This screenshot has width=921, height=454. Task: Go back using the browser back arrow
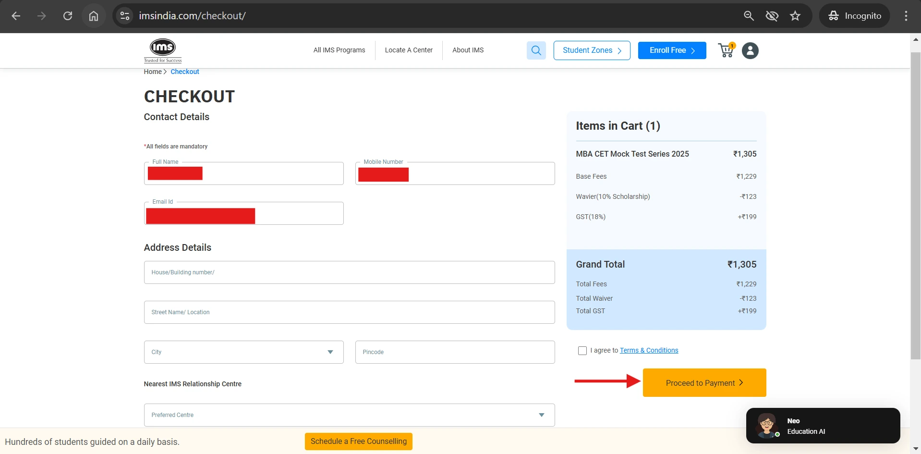pos(16,16)
